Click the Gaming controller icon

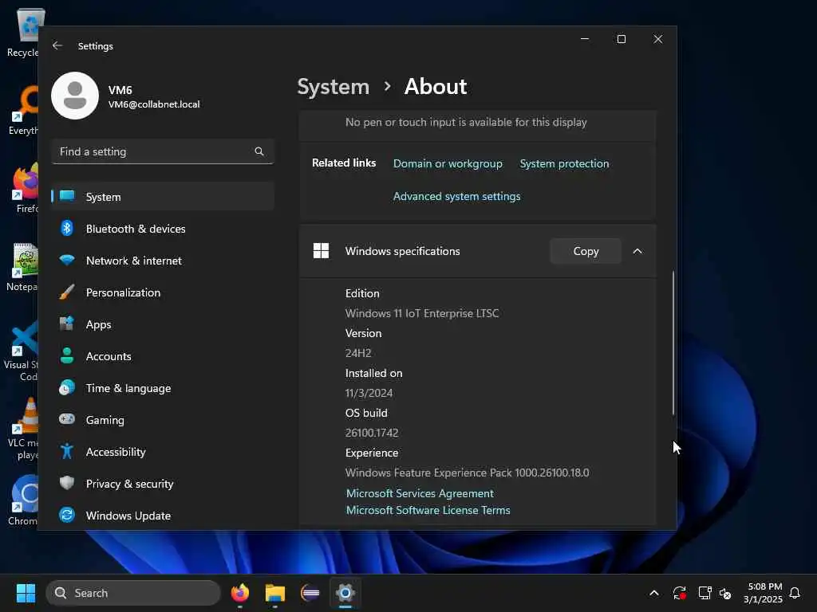pyautogui.click(x=67, y=419)
